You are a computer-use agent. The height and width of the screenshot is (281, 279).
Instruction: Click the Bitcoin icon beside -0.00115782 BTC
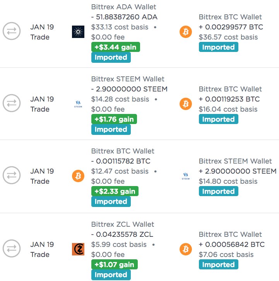click(x=78, y=176)
